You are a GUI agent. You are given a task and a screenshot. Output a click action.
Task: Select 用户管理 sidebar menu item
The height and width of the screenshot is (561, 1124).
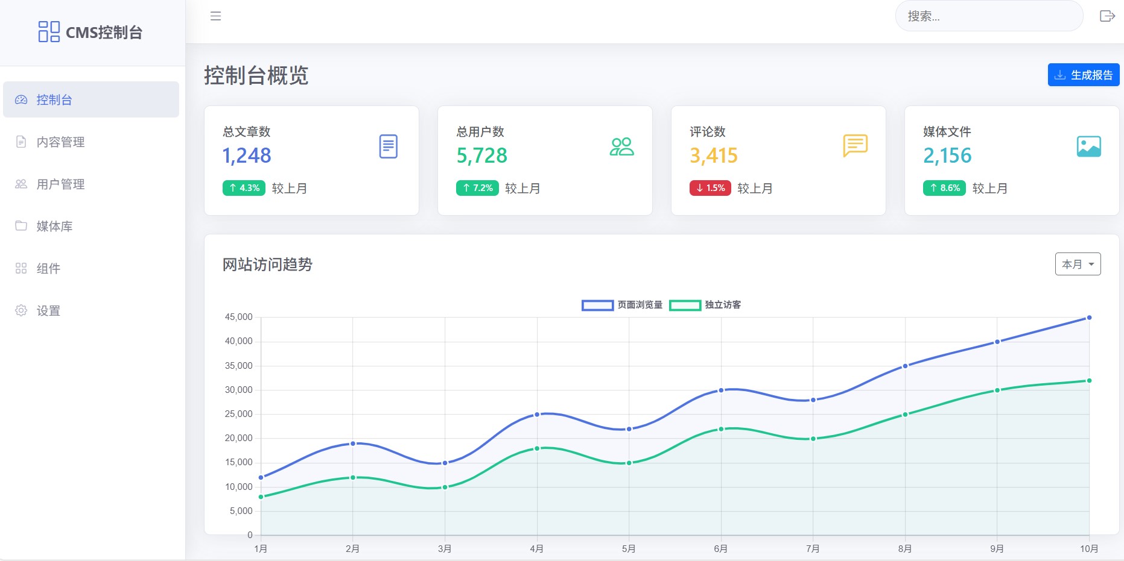tap(60, 184)
